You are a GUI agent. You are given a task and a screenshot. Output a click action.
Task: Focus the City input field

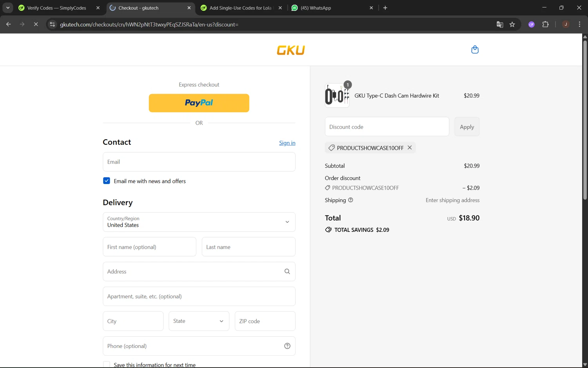point(133,321)
